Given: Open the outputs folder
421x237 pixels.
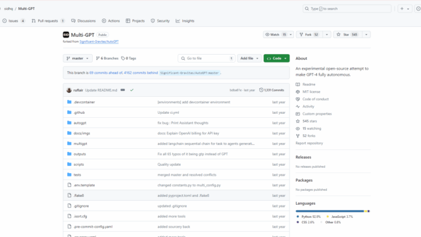Looking at the screenshot, I should tap(80, 154).
